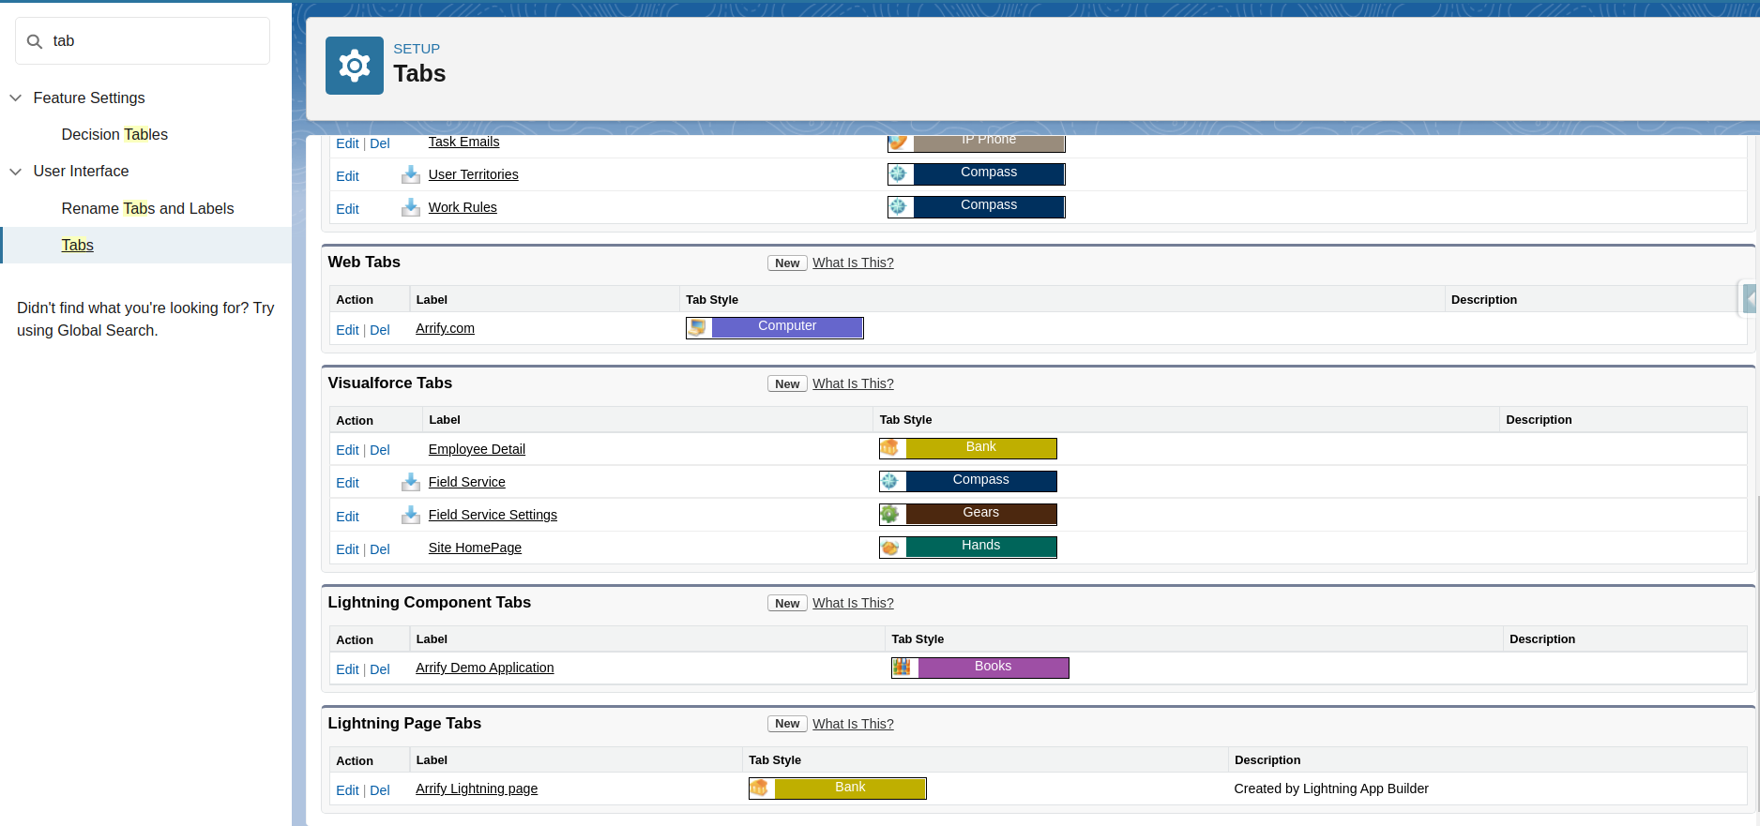Edit the Work Rules tab
Screen dimensions: 1760x826
347,209
